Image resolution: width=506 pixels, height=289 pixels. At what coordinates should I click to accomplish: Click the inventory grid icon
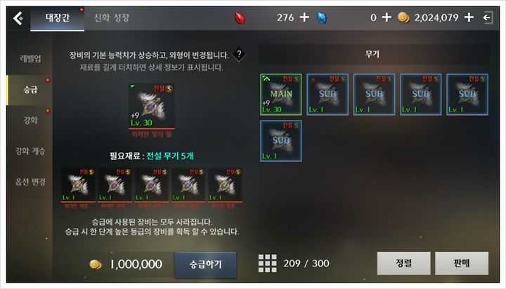pyautogui.click(x=267, y=263)
